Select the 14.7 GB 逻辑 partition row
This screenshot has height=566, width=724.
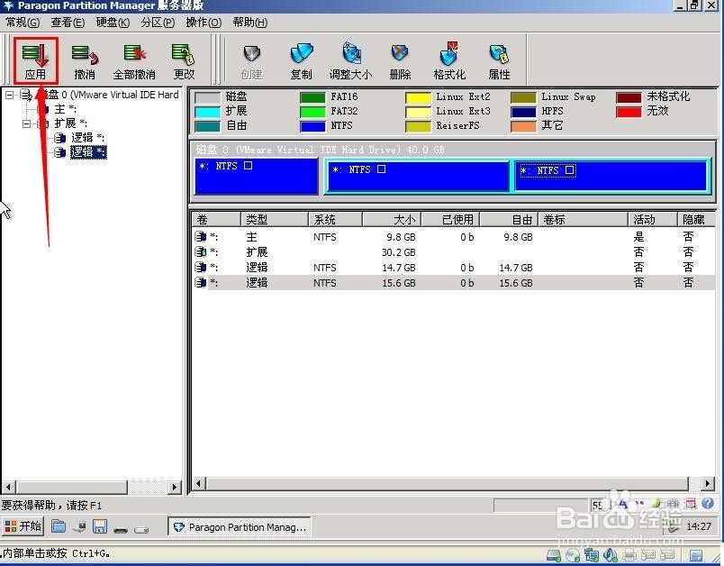(x=454, y=268)
